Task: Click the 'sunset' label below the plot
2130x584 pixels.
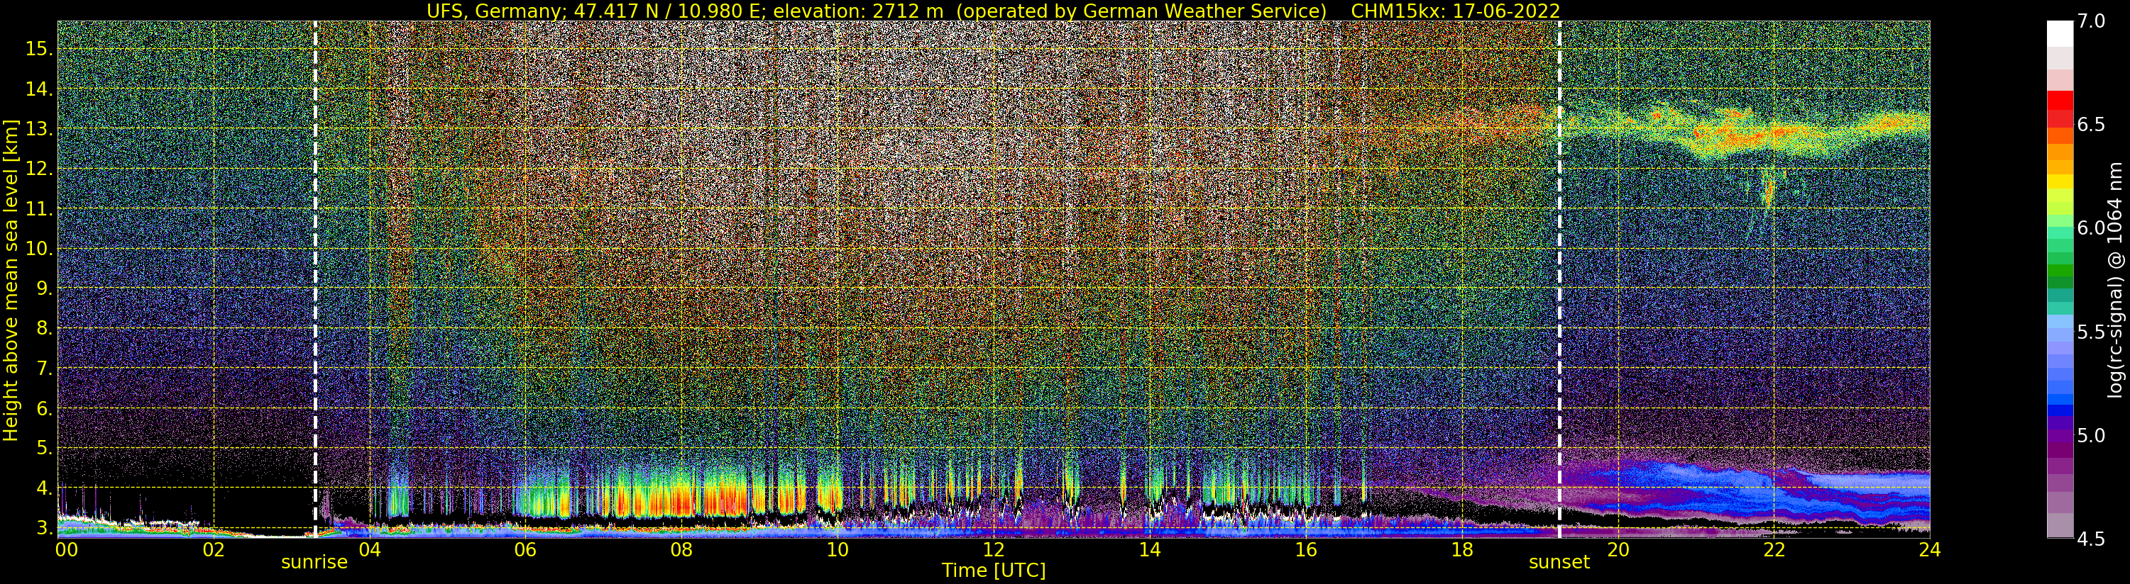Action: point(1559,563)
